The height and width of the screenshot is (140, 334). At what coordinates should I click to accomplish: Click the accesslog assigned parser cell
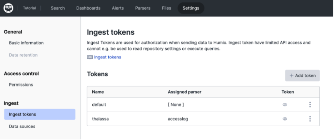tap(178, 119)
